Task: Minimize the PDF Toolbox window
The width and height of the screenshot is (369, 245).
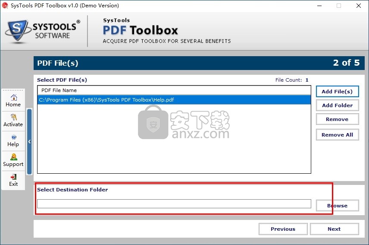Action: click(x=319, y=6)
